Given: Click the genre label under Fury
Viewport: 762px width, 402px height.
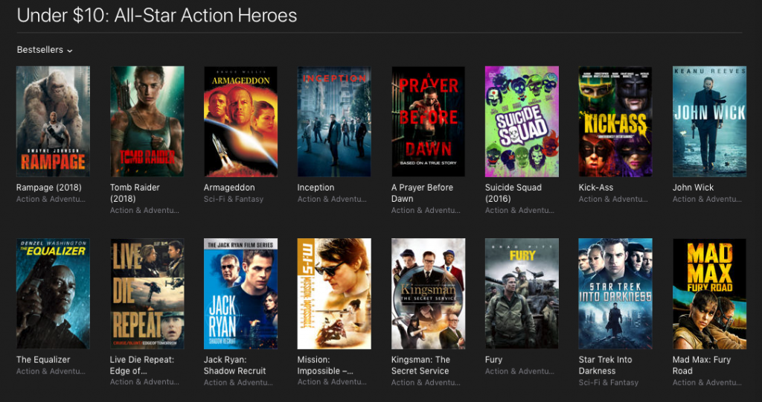Looking at the screenshot, I should pos(519,371).
